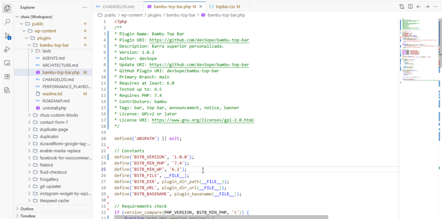The width and height of the screenshot is (442, 219).
Task: Click the minimap code overview
Action: tap(418, 51)
